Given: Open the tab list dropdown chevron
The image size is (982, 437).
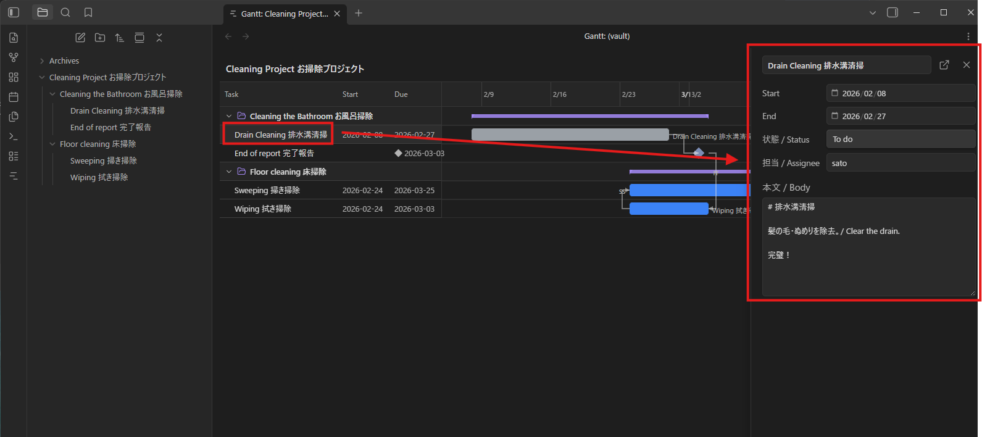Looking at the screenshot, I should pyautogui.click(x=873, y=13).
